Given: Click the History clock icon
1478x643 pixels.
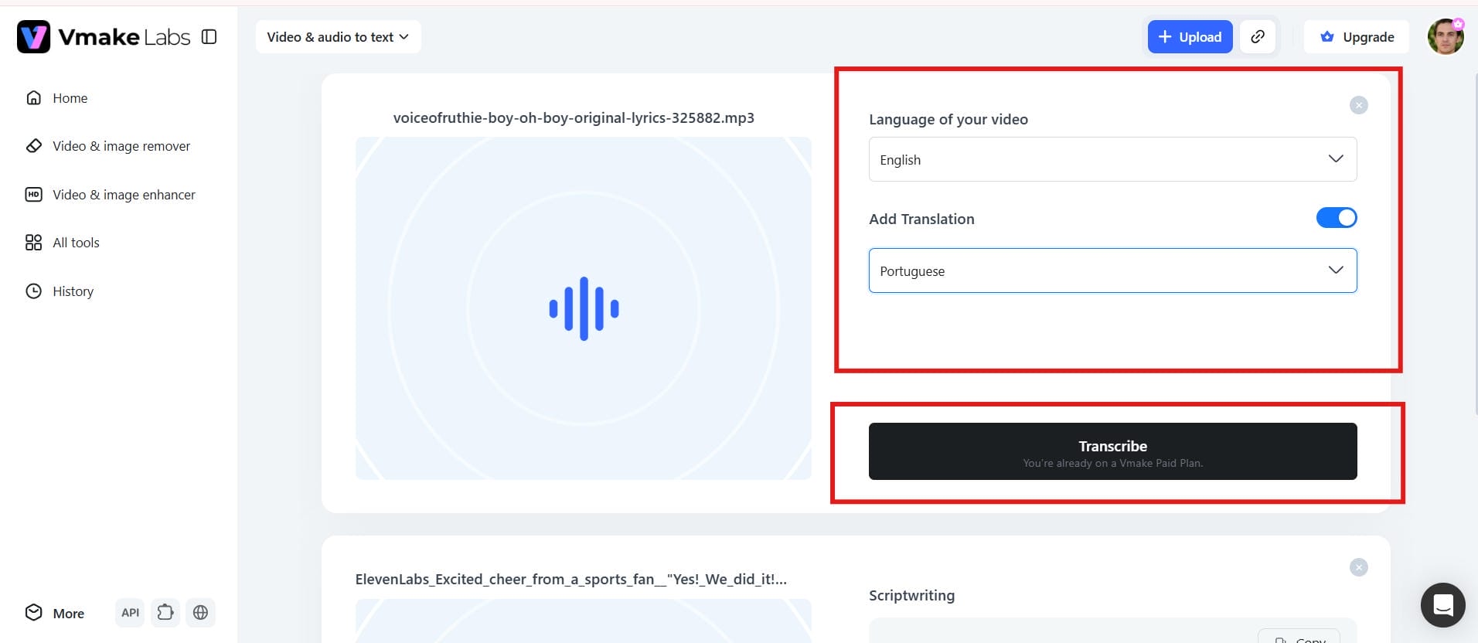Looking at the screenshot, I should [x=33, y=291].
